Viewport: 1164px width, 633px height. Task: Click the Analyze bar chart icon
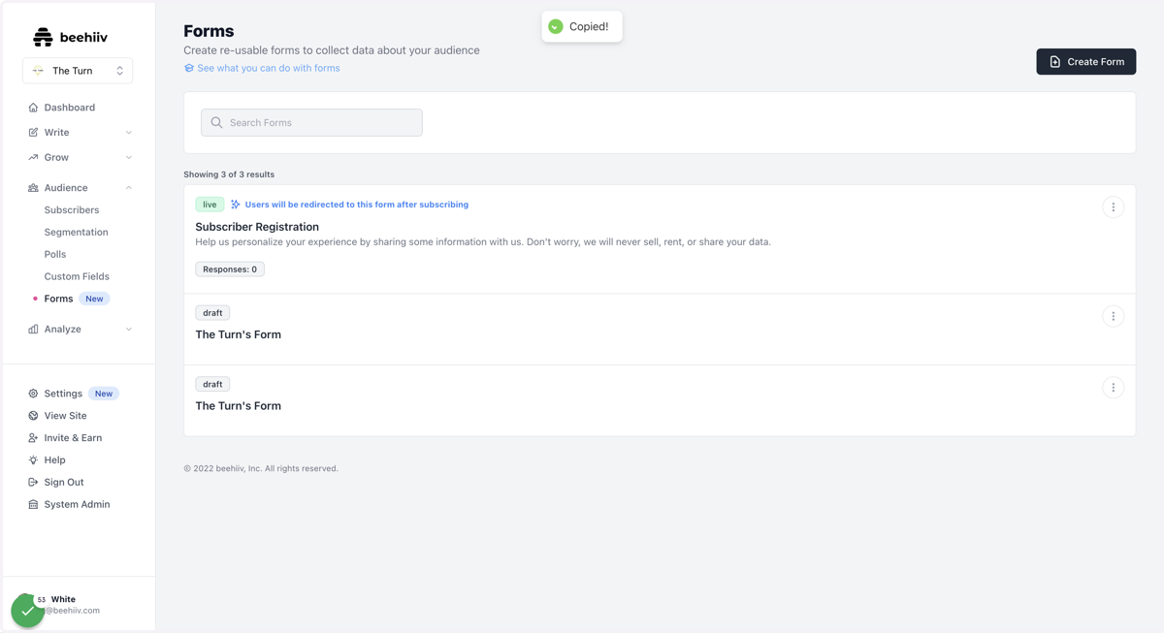(33, 330)
